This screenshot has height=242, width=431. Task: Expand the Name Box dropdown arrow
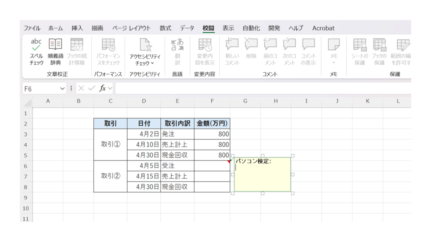click(x=63, y=89)
